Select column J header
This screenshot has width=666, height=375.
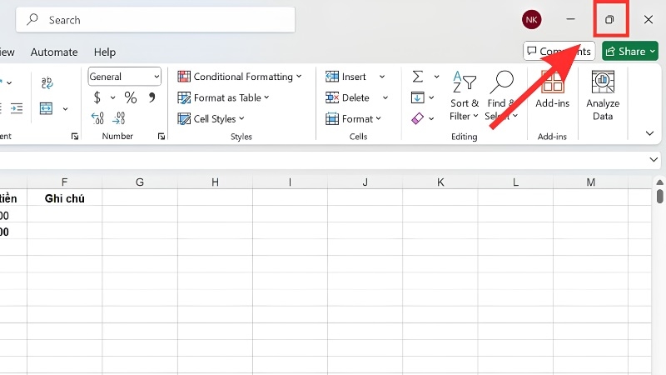[365, 182]
